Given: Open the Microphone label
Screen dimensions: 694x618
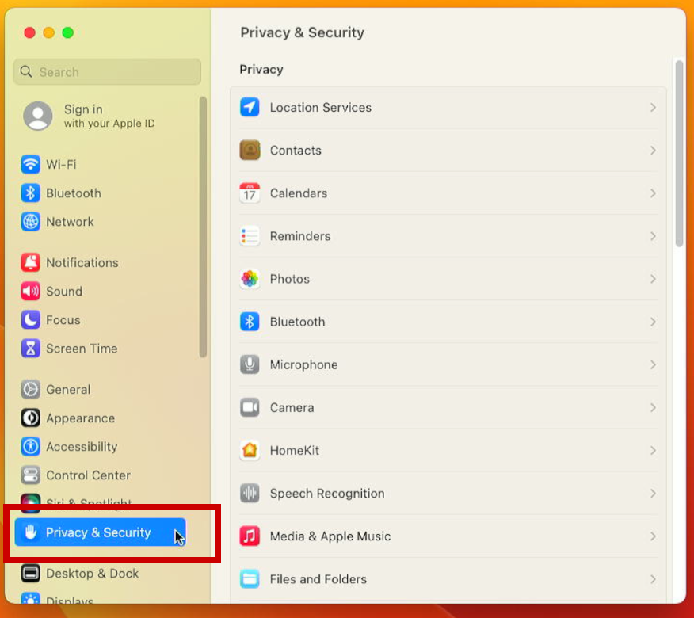Looking at the screenshot, I should (303, 364).
